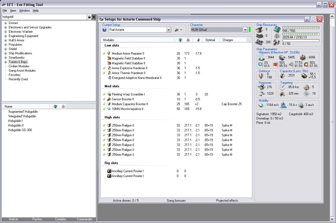The height and width of the screenshot is (223, 336).
Task: Click the Gang bonuses label
Action: click(176, 201)
